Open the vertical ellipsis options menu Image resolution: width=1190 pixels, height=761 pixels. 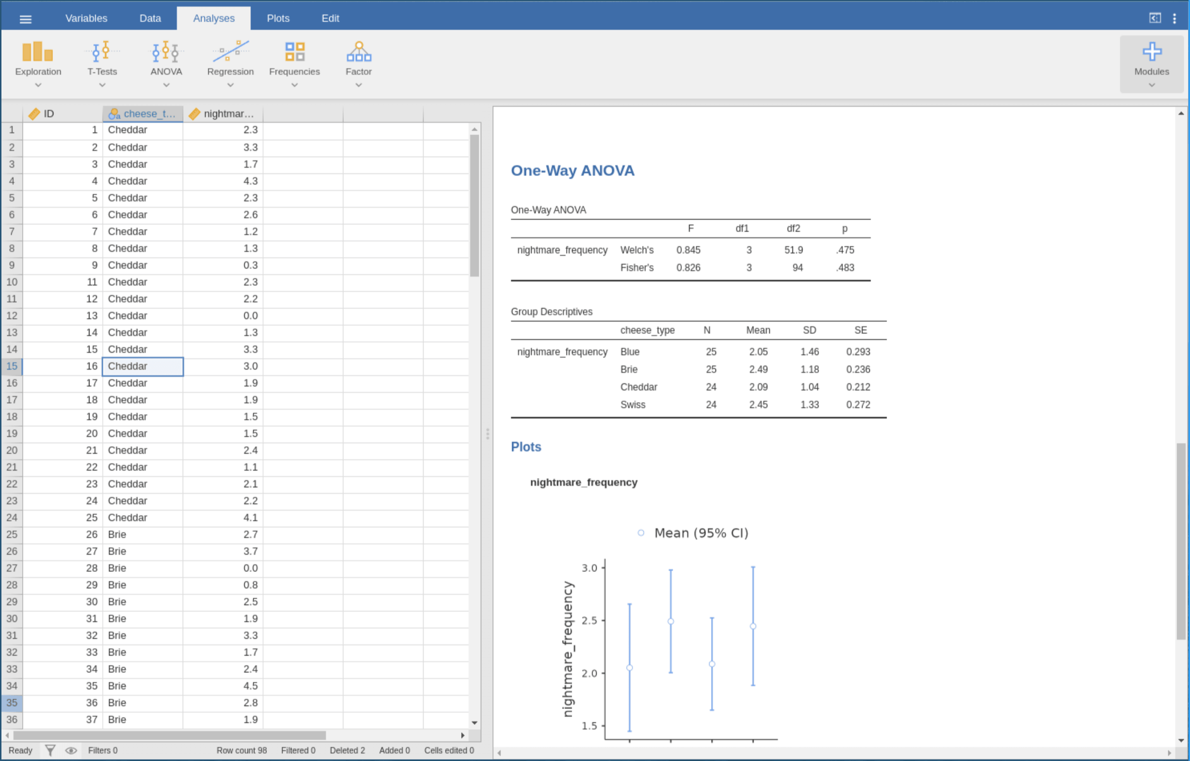pos(1176,18)
